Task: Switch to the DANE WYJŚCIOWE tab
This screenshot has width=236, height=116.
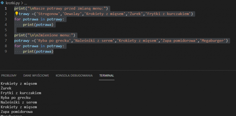Action: pyautogui.click(x=36, y=76)
